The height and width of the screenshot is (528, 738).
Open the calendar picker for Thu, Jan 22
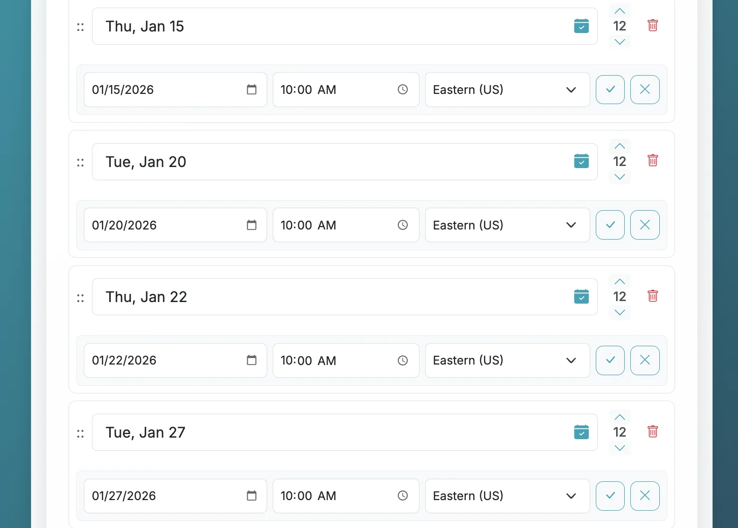(x=581, y=296)
